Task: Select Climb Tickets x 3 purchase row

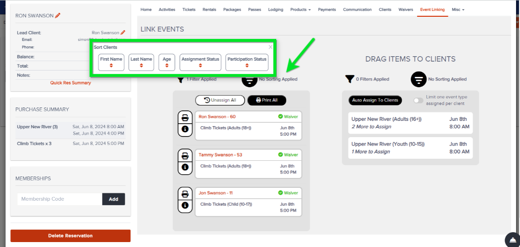Action: (x=70, y=143)
